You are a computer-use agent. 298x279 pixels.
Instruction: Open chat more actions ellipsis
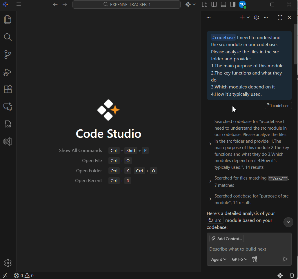point(266,17)
